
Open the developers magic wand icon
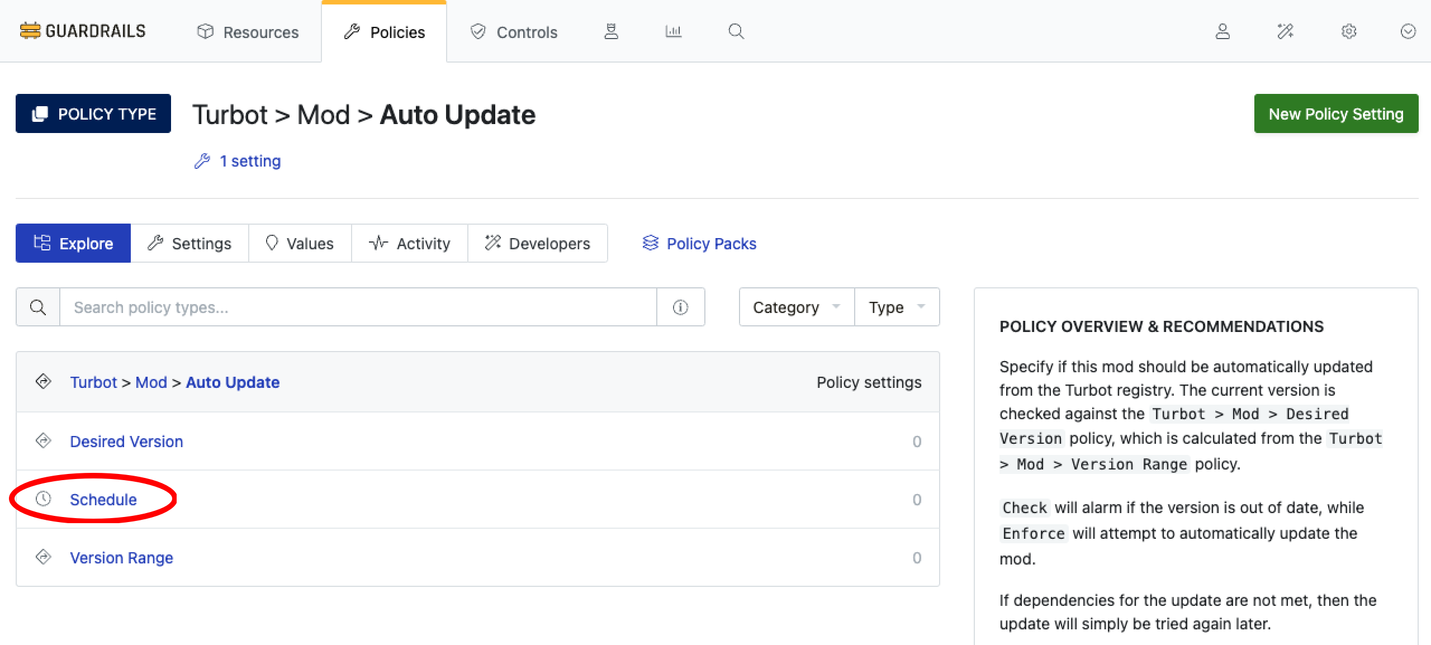[1285, 31]
